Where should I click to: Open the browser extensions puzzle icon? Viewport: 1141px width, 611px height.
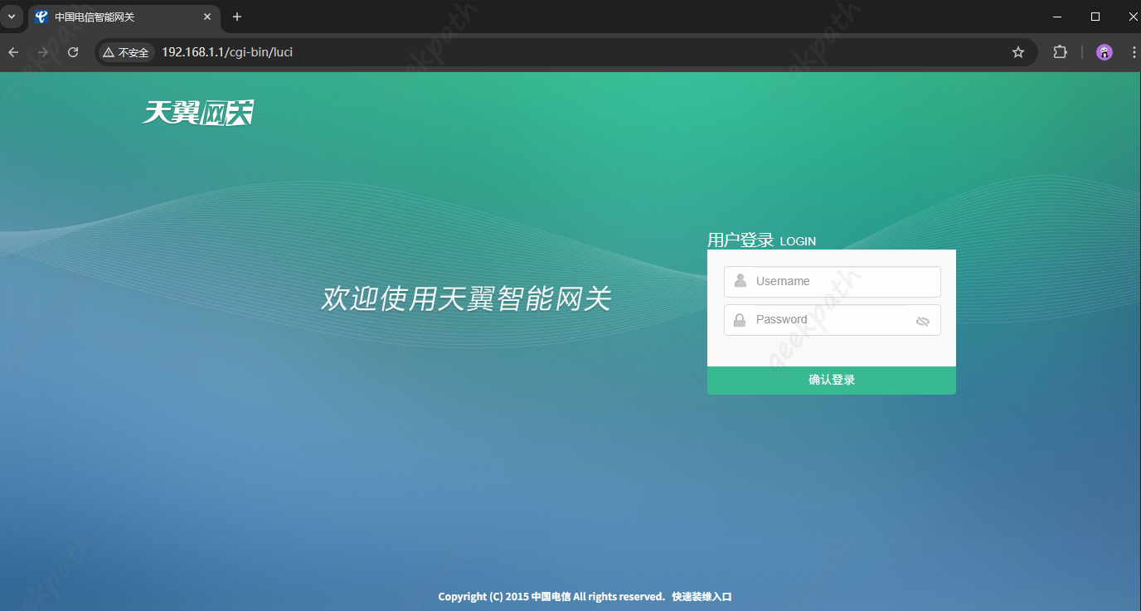(x=1060, y=52)
